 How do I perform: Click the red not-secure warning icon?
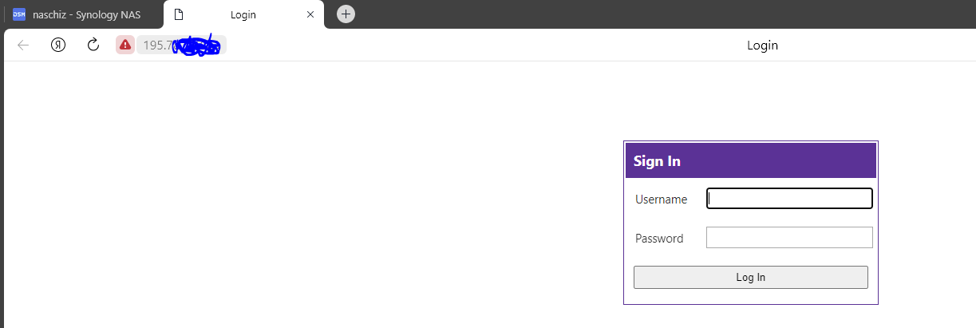click(x=125, y=45)
